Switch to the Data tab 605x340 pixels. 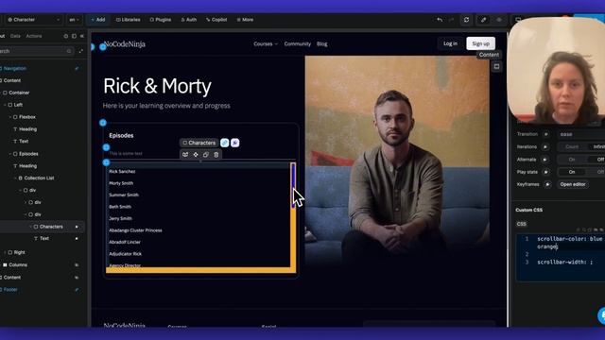15,36
